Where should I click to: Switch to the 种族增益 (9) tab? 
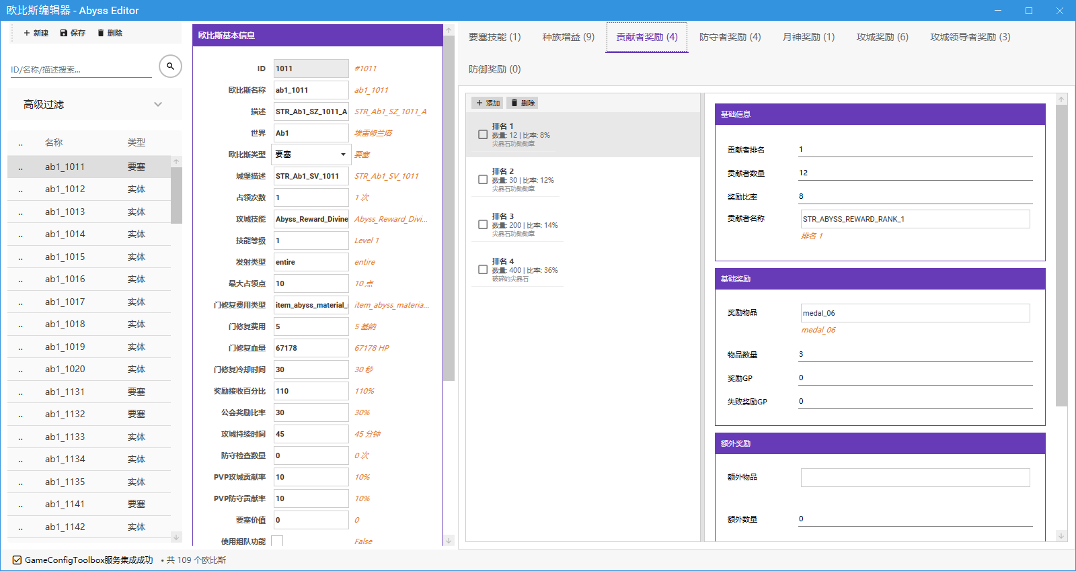click(x=568, y=37)
